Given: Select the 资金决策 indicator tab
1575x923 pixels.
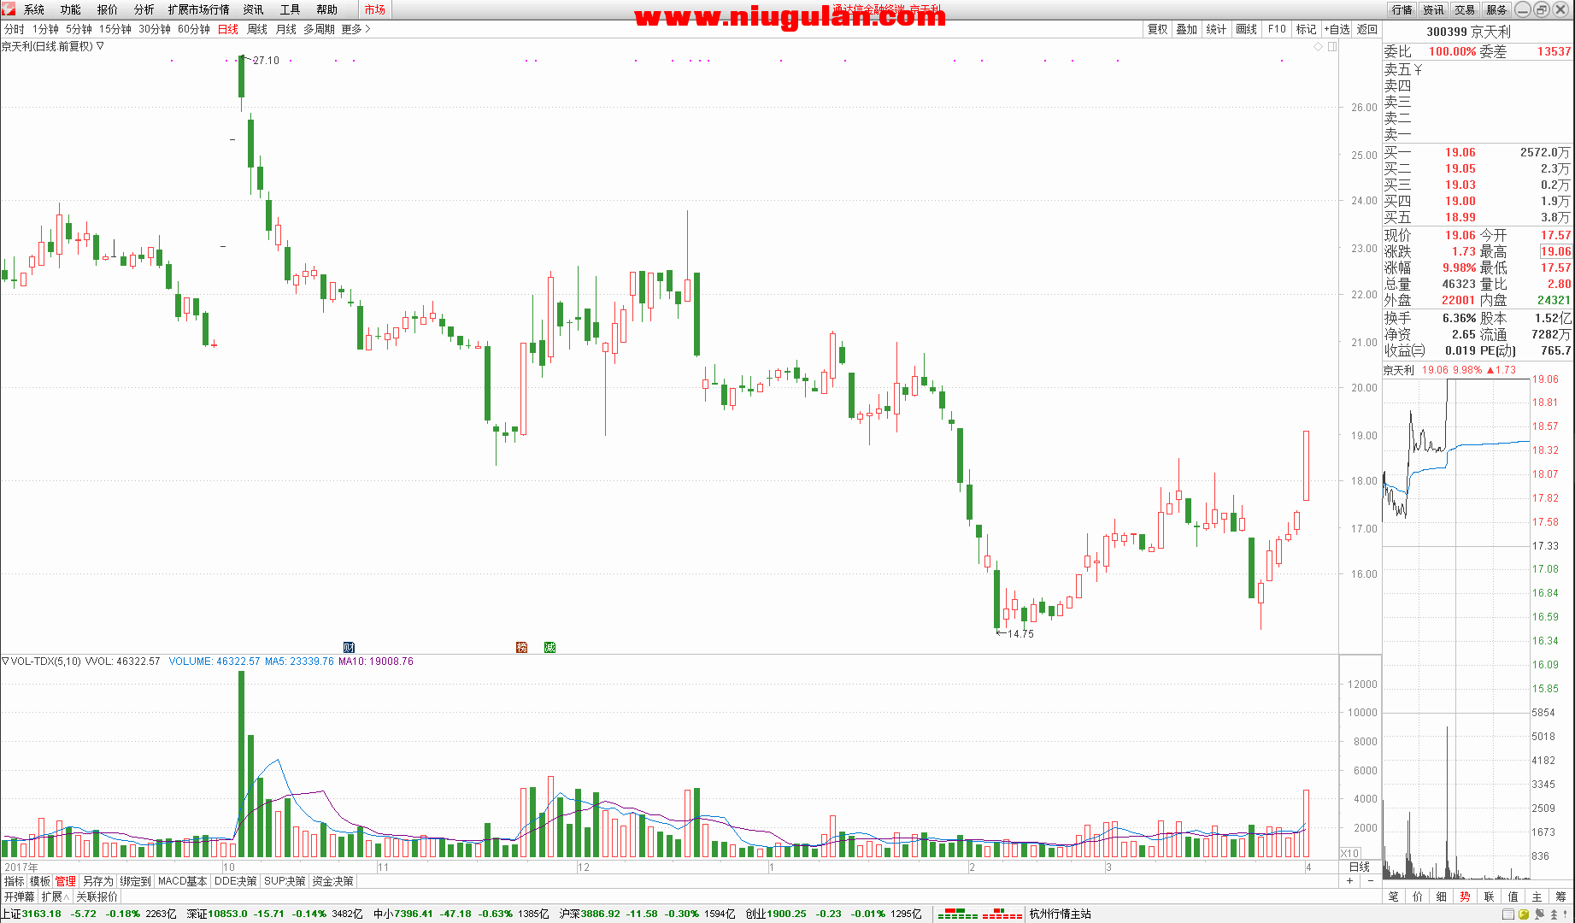Looking at the screenshot, I should [x=332, y=881].
